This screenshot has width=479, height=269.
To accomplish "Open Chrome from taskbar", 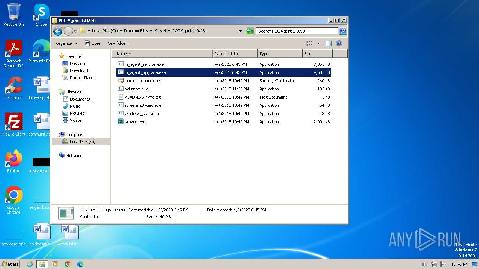I will click(68, 264).
